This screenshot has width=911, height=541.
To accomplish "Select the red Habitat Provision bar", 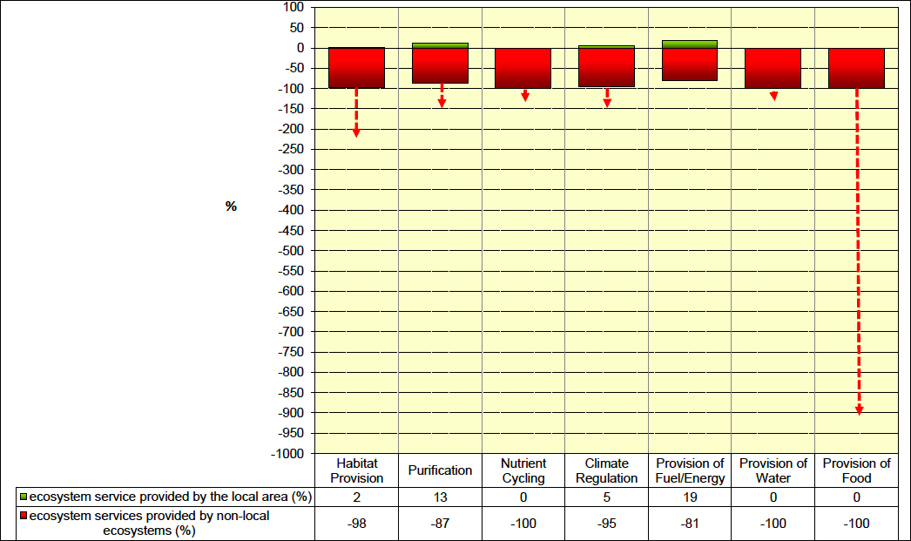I will click(x=356, y=68).
